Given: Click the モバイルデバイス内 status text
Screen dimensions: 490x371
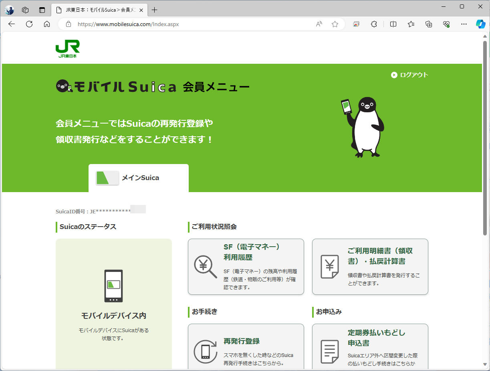Looking at the screenshot, I should coord(114,316).
